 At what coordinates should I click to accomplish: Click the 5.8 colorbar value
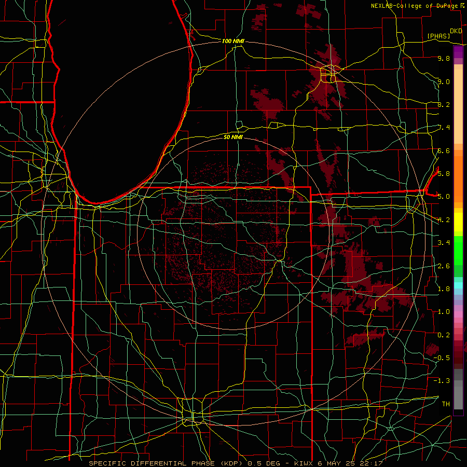tap(444, 173)
